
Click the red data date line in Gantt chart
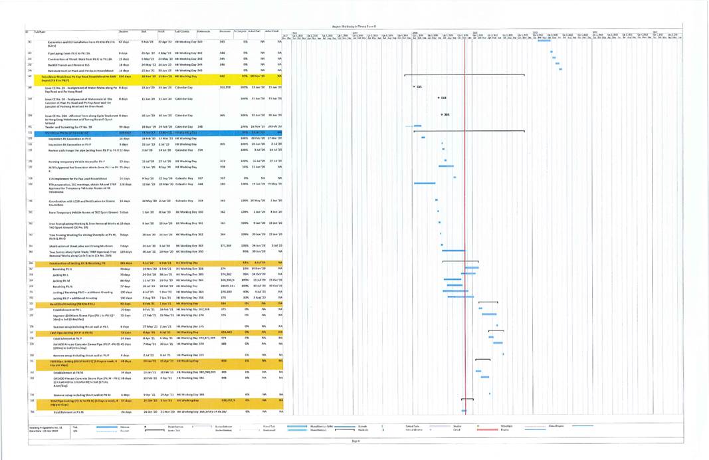[x=465, y=226]
